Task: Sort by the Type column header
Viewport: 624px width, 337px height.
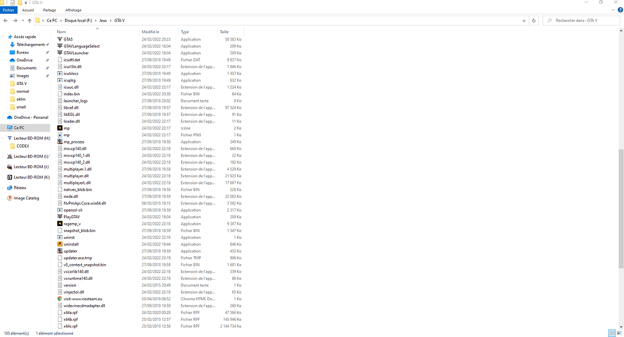Action: pyautogui.click(x=198, y=32)
